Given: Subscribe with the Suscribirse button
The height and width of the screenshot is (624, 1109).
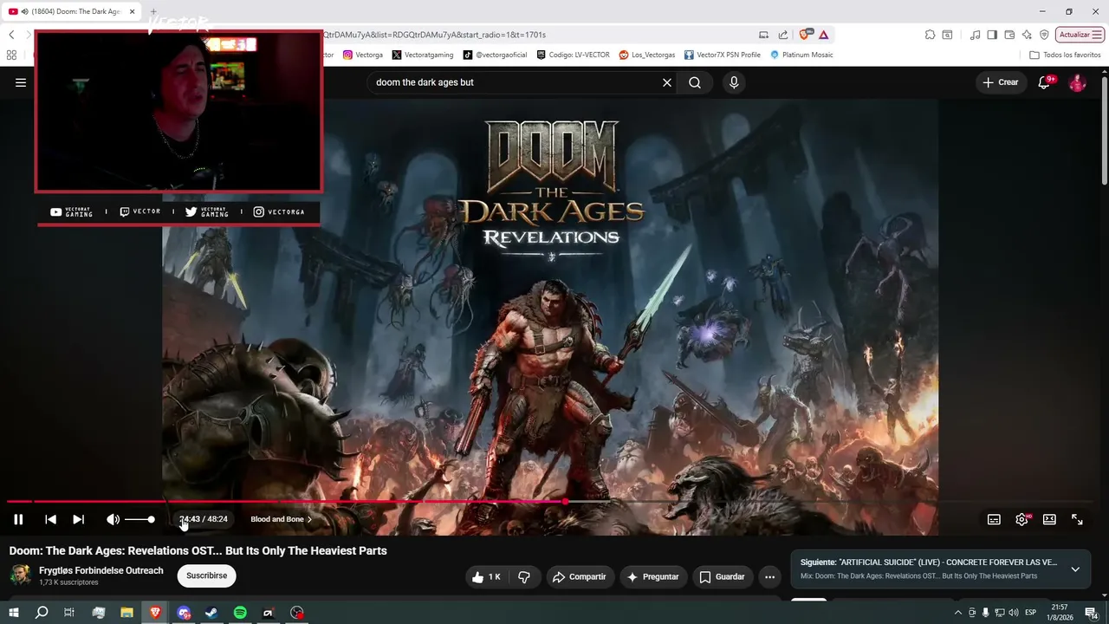Looking at the screenshot, I should 206,575.
